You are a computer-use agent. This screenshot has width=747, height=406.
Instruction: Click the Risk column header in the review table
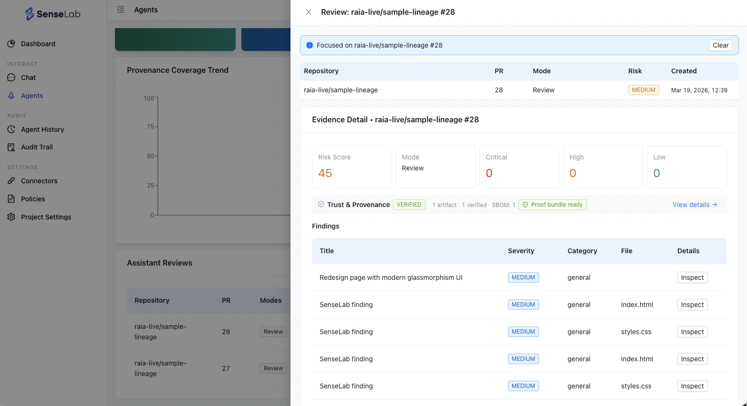coord(634,71)
